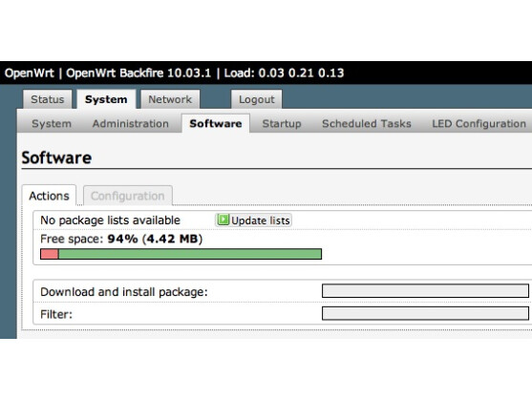Open the System sub-menu item
Viewport: 532px width, 399px height.
click(x=52, y=124)
